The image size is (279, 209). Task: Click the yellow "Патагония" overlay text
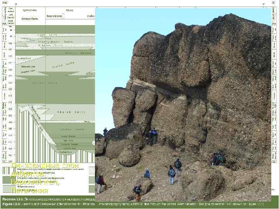29,190
